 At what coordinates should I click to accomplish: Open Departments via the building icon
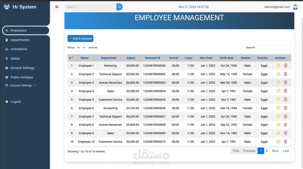click(6, 40)
